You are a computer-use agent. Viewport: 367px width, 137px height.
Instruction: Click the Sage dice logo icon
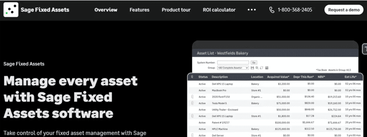tap(11, 10)
